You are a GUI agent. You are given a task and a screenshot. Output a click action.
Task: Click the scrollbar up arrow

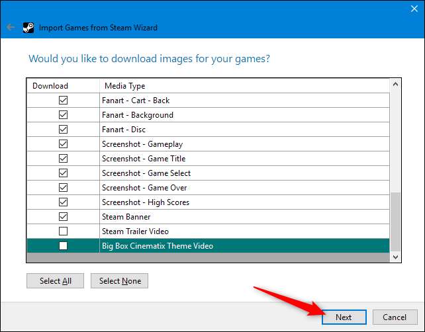395,84
